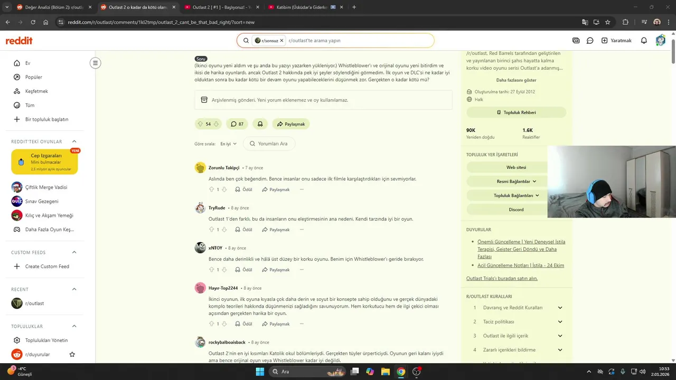Collapse the Custom Feeds section
This screenshot has width=676, height=380.
click(74, 252)
